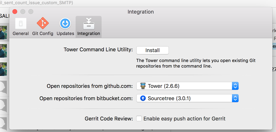Viewport: 276px width, 132px height.
Task: Click the 'Open repositories from bitbucket.com:' label
Action: (x=86, y=99)
